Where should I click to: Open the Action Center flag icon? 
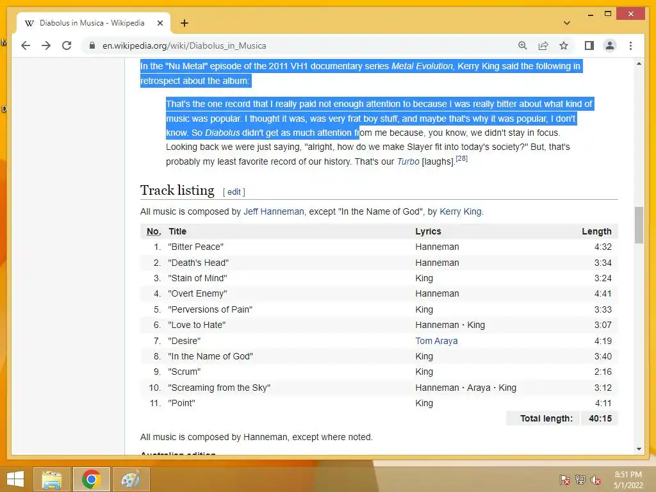(564, 479)
